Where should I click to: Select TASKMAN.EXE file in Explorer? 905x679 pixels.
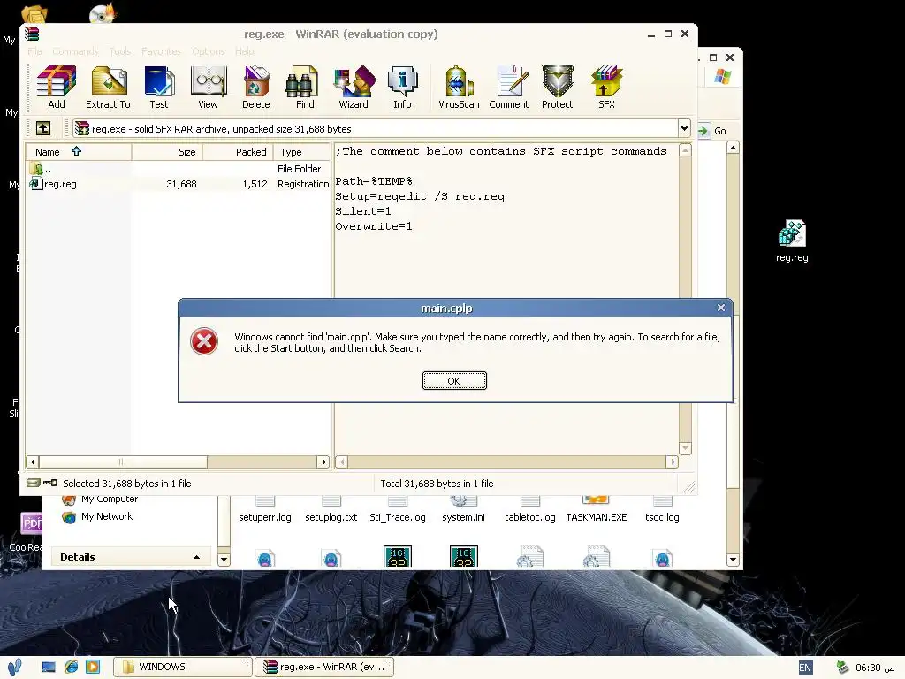tap(597, 510)
